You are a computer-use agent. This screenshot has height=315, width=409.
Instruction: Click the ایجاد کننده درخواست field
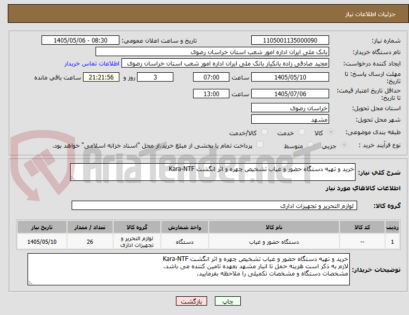pyautogui.click(x=225, y=63)
